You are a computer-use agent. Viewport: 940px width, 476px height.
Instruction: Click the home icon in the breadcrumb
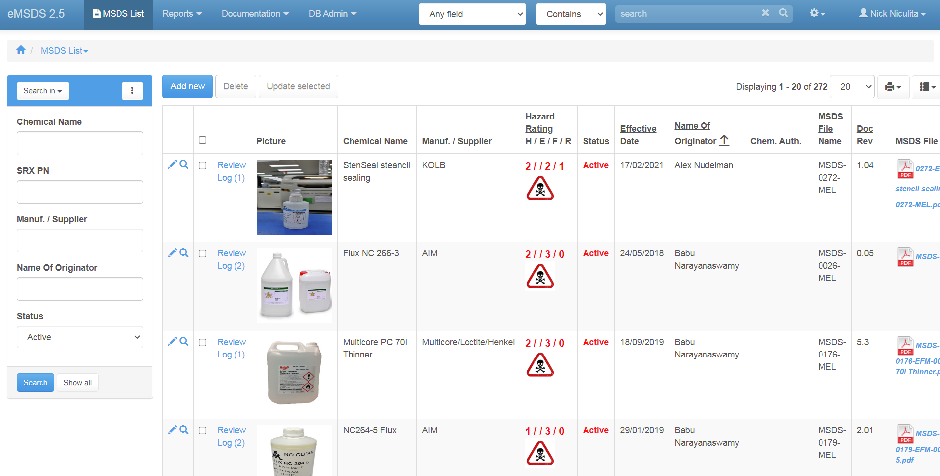coord(21,50)
